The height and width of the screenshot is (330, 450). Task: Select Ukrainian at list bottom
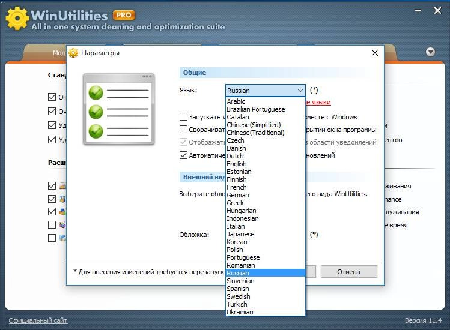coord(265,312)
